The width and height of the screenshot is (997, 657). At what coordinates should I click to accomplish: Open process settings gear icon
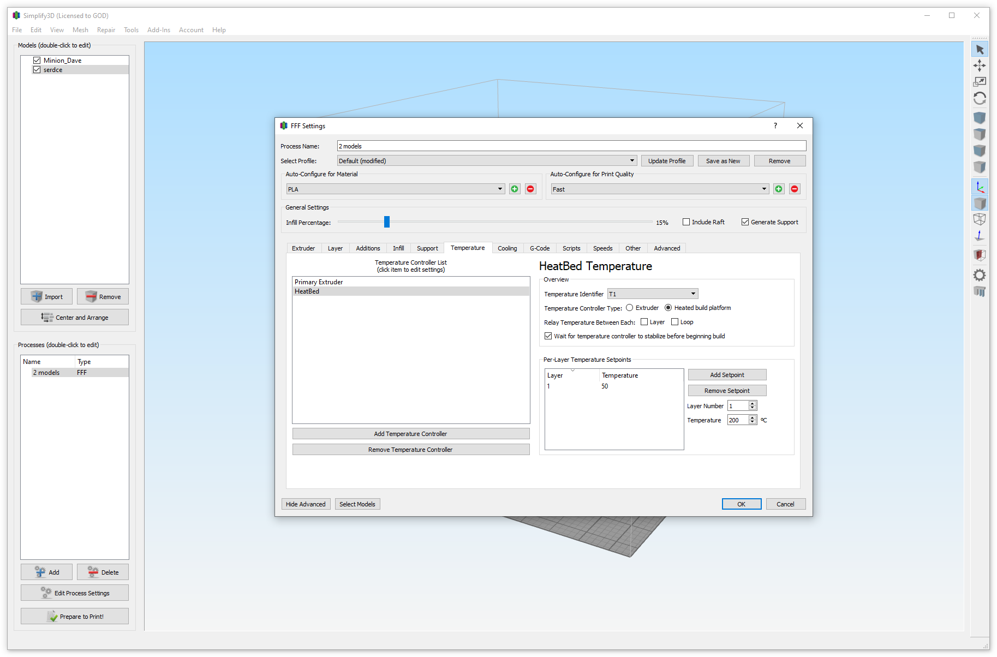click(980, 275)
